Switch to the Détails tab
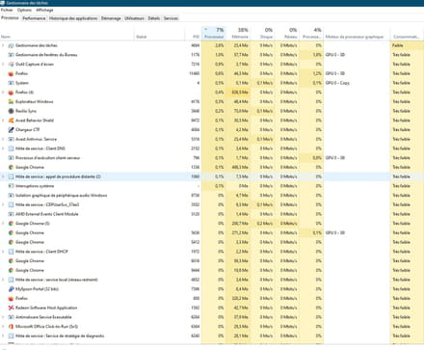 [154, 18]
